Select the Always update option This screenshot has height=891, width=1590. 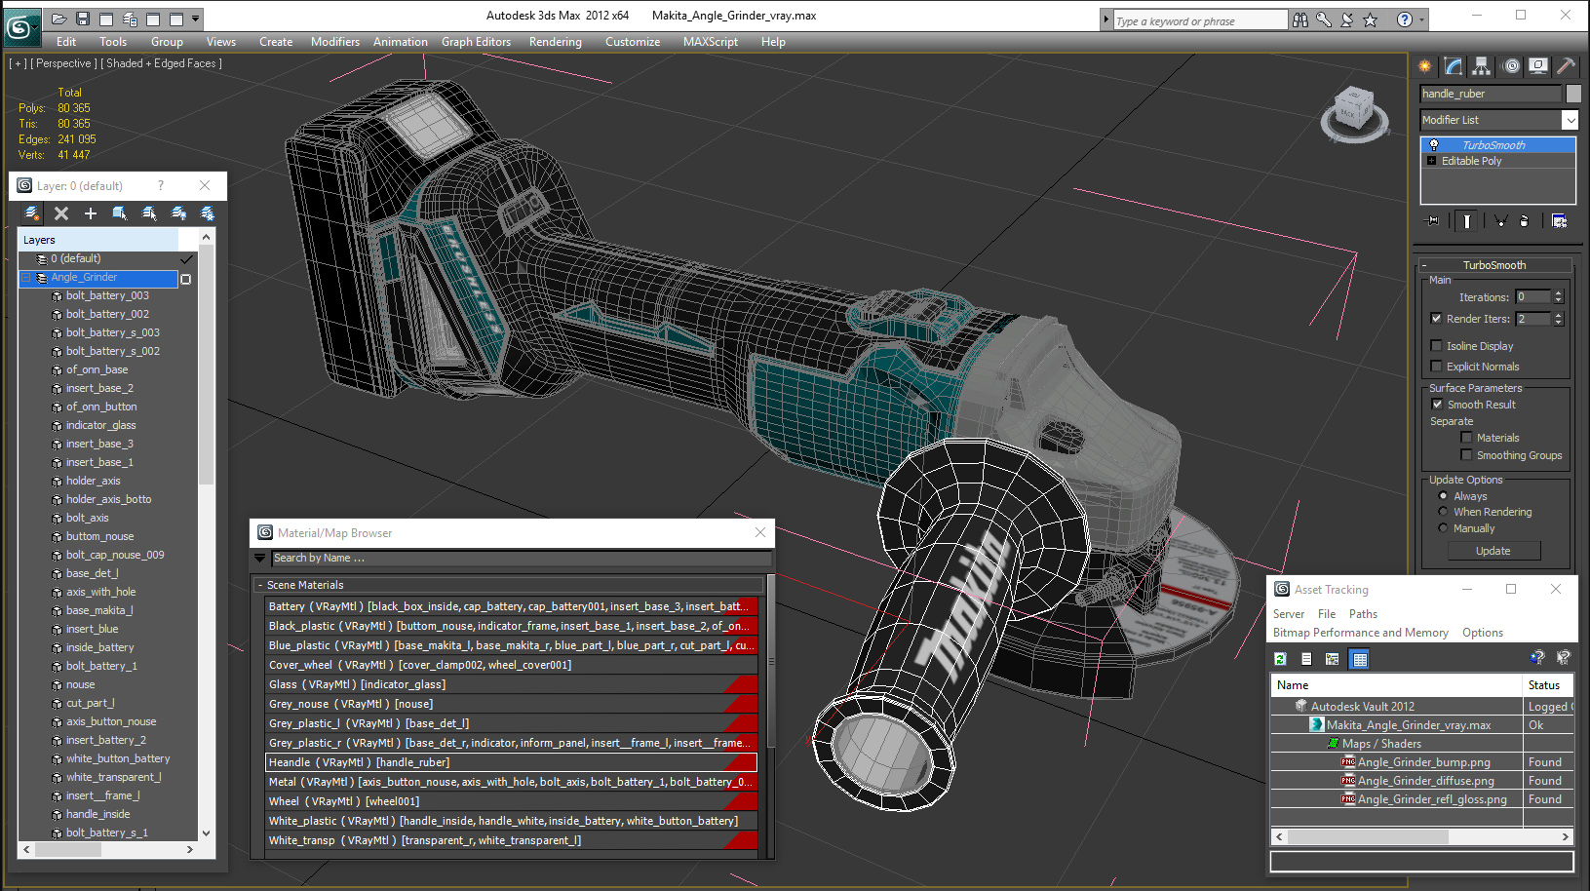[1443, 496]
